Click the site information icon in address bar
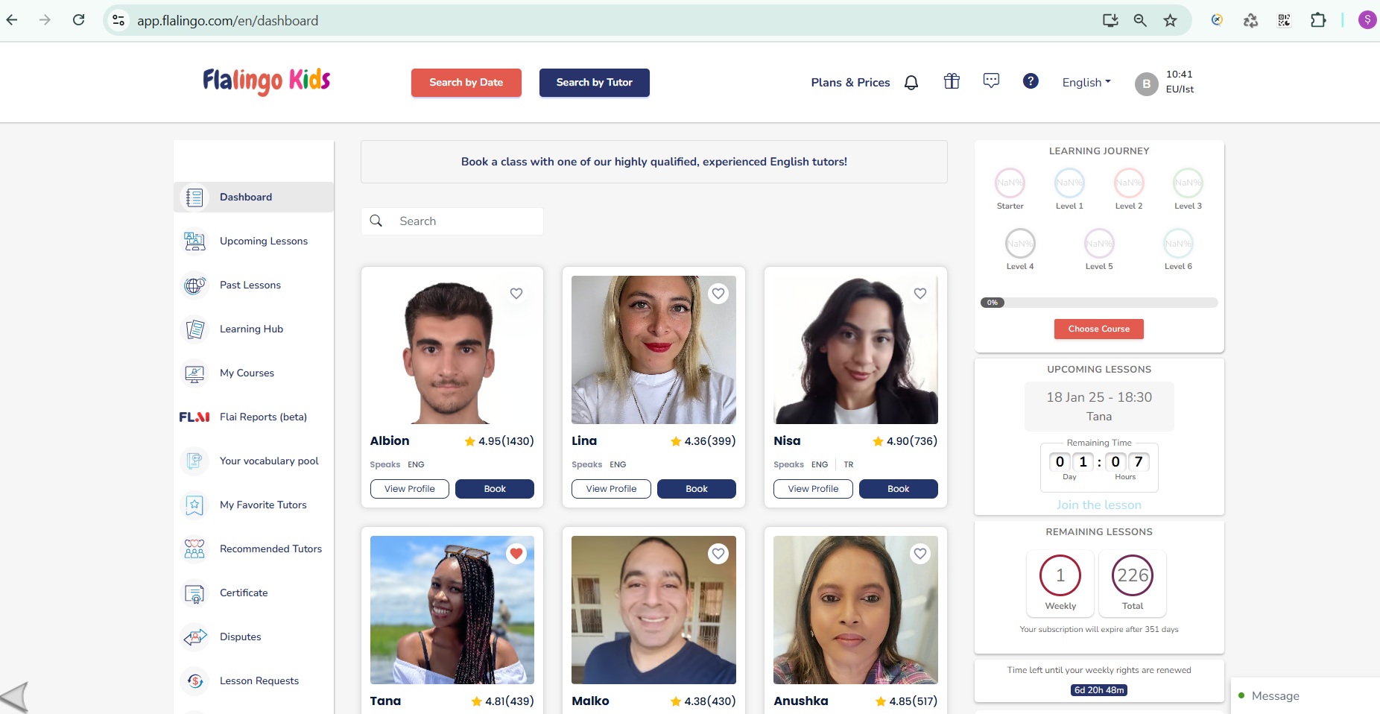This screenshot has height=714, width=1380. (118, 20)
